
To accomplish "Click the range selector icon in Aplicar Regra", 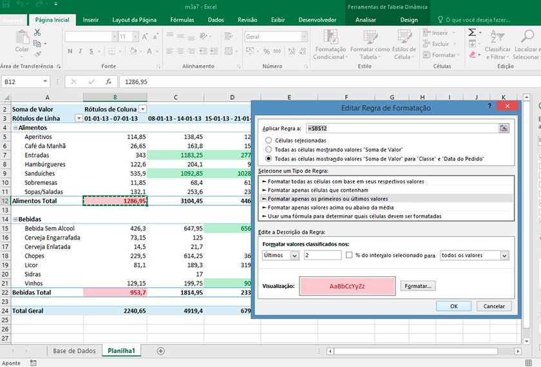I will [x=504, y=129].
